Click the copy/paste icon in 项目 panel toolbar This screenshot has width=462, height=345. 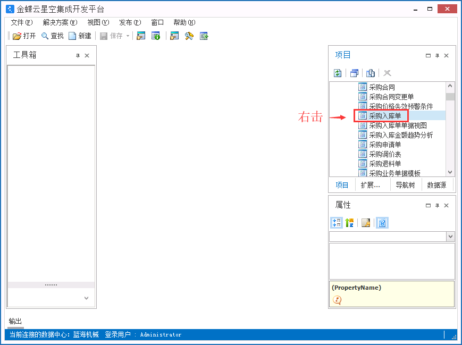click(x=371, y=73)
